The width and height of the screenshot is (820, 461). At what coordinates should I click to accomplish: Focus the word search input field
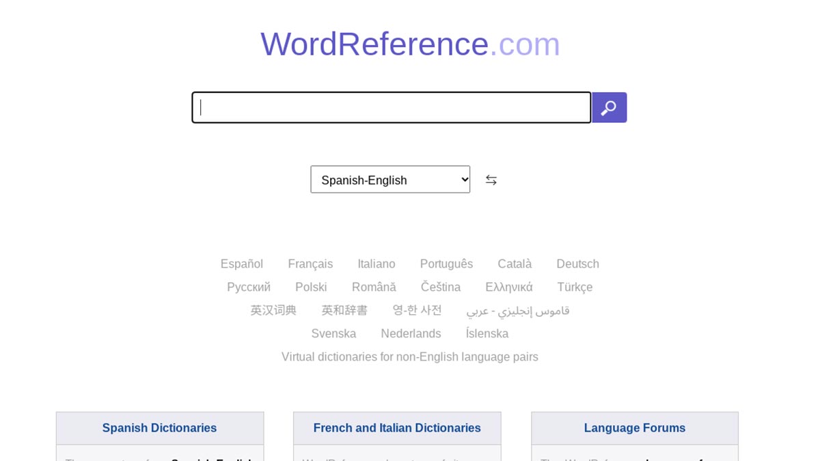391,108
